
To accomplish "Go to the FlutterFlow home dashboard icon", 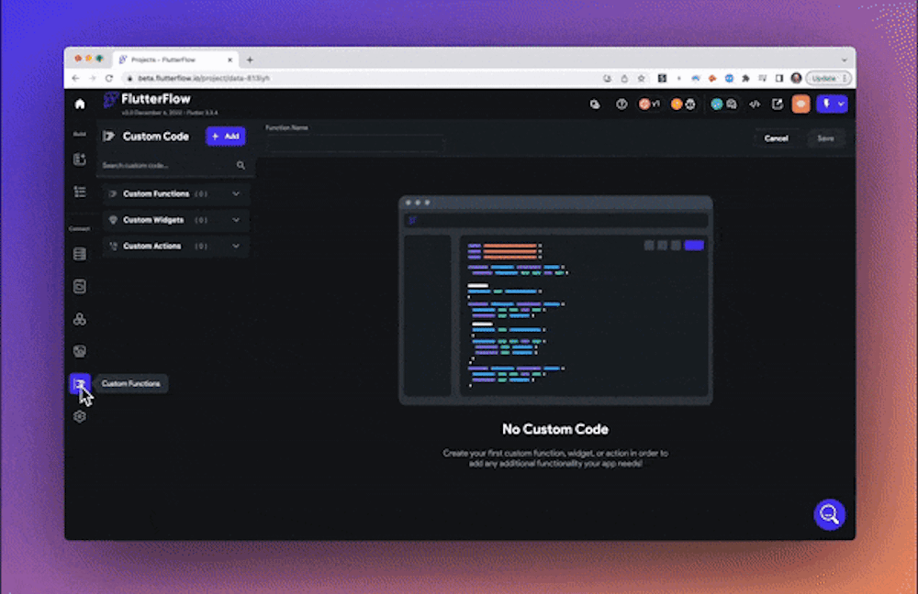I will 80,104.
